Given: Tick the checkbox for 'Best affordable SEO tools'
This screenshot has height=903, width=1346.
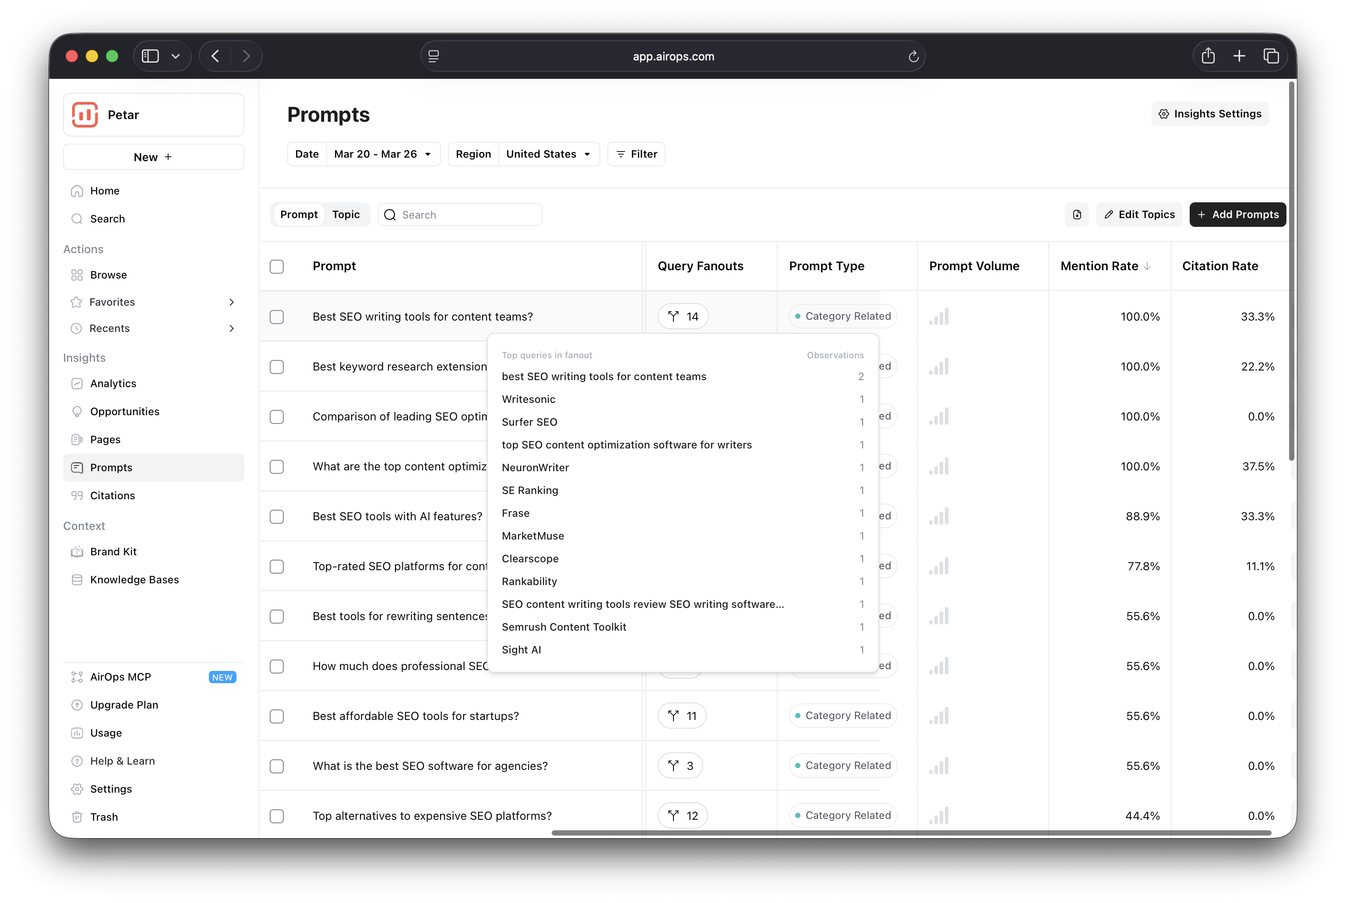Looking at the screenshot, I should (277, 716).
